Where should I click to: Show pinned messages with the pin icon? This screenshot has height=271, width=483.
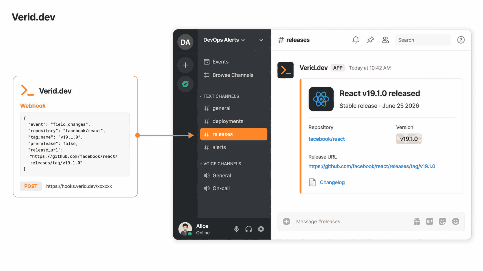click(x=370, y=40)
